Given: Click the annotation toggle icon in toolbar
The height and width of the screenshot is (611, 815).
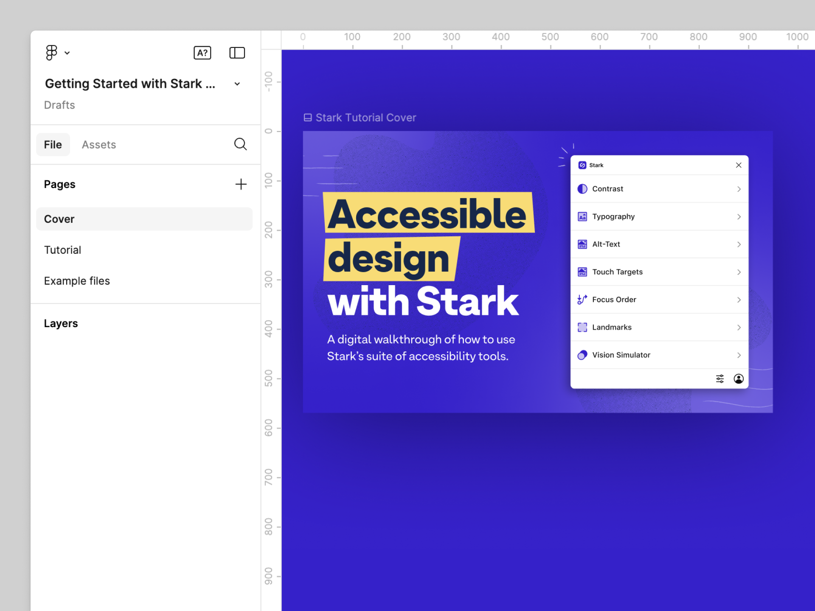Looking at the screenshot, I should (203, 53).
